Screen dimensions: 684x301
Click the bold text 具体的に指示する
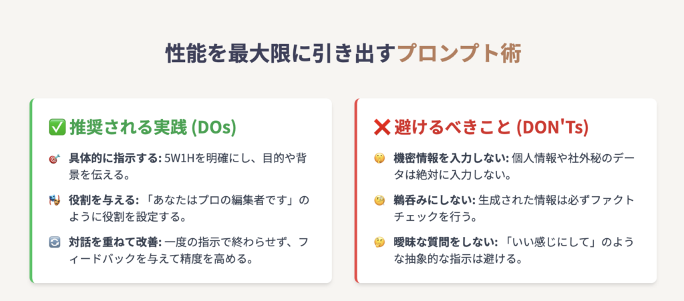[x=115, y=158]
